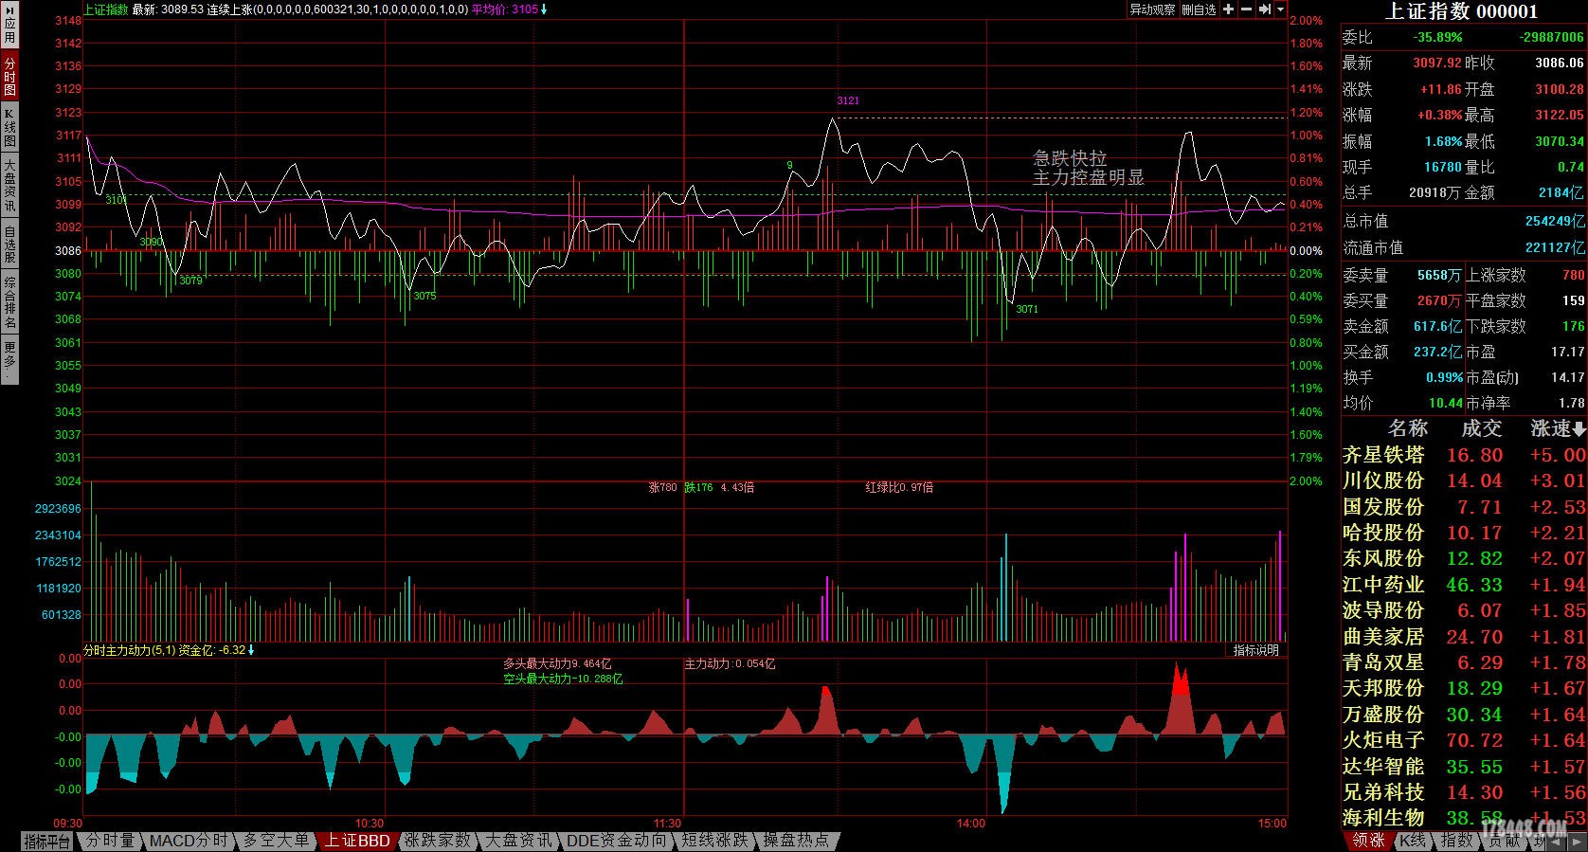Click the 指标平台 button at bottom
The width and height of the screenshot is (1588, 852).
(47, 841)
